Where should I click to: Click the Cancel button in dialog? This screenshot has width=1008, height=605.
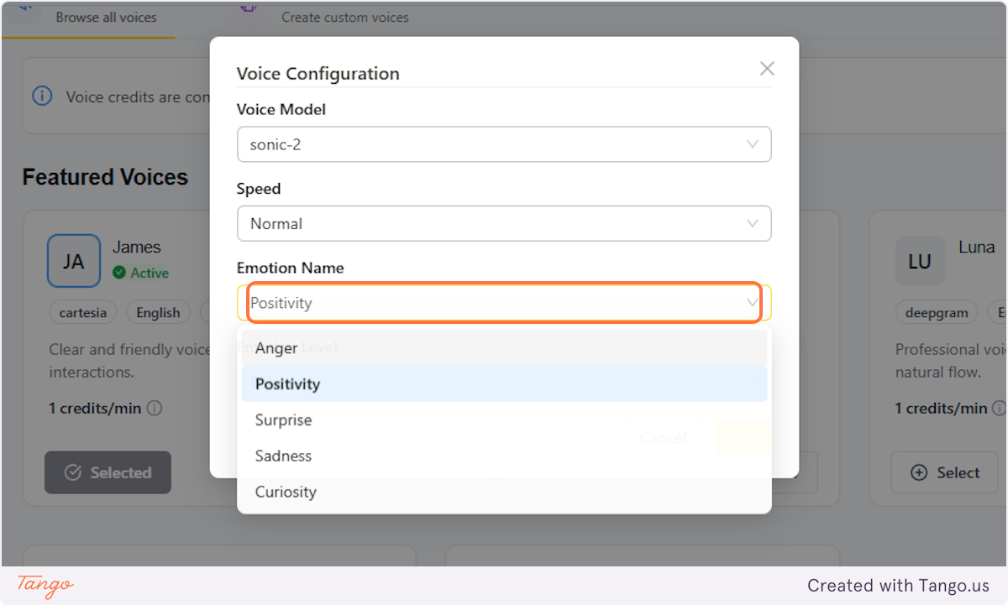(x=664, y=437)
